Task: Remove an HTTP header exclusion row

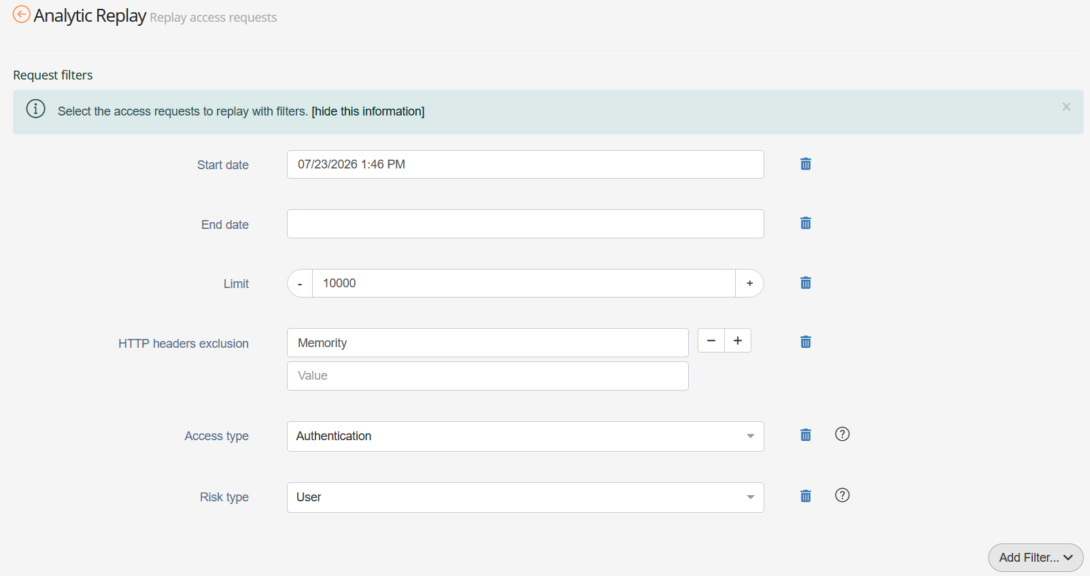Action: click(x=711, y=340)
